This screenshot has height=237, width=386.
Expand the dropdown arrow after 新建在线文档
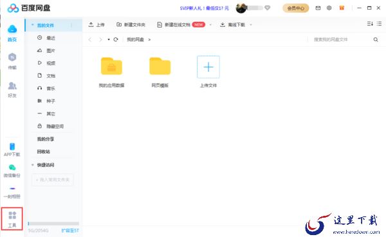tap(210, 24)
